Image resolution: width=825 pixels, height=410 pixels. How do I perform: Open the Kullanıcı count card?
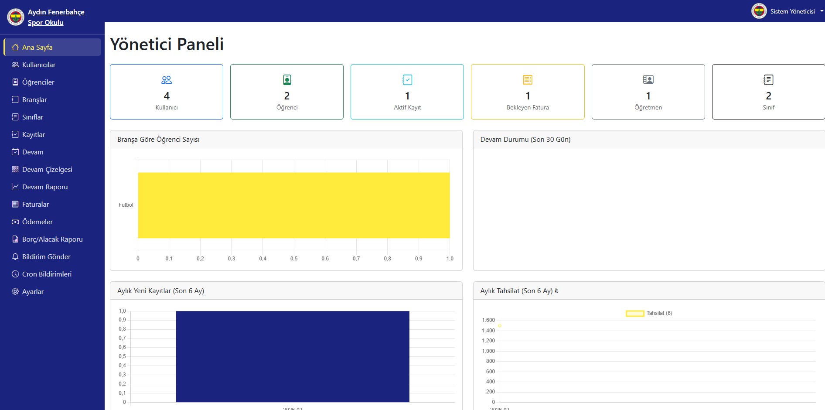coord(167,92)
